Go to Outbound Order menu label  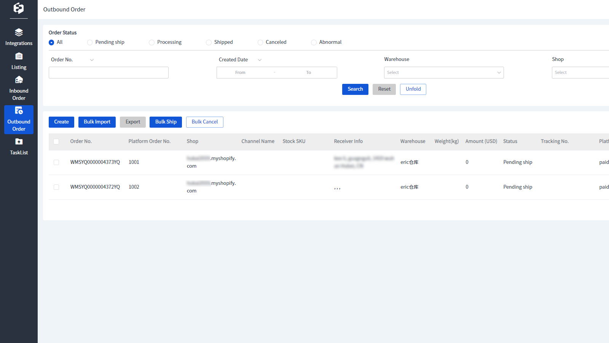pyautogui.click(x=19, y=125)
